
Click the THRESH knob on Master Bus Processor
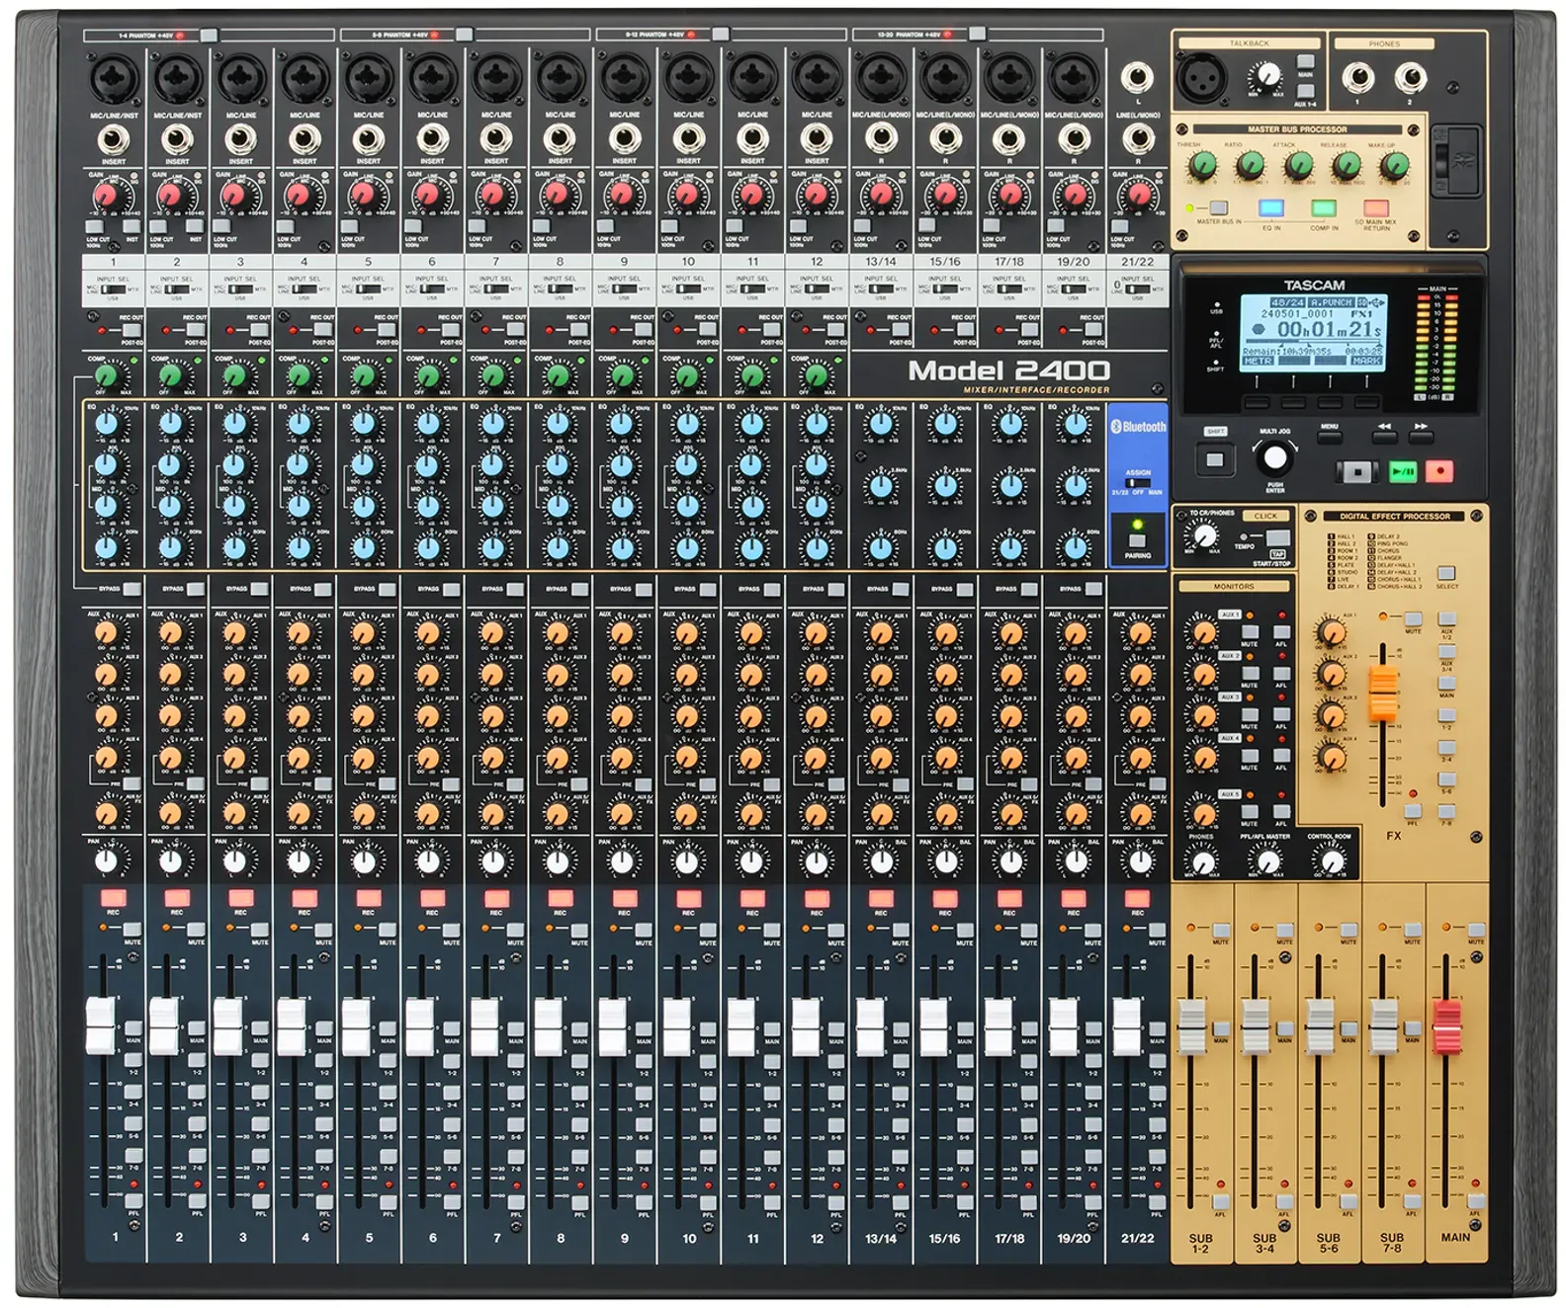[1202, 165]
